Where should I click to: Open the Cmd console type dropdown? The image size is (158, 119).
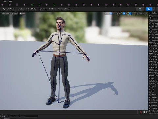pos(3,116)
